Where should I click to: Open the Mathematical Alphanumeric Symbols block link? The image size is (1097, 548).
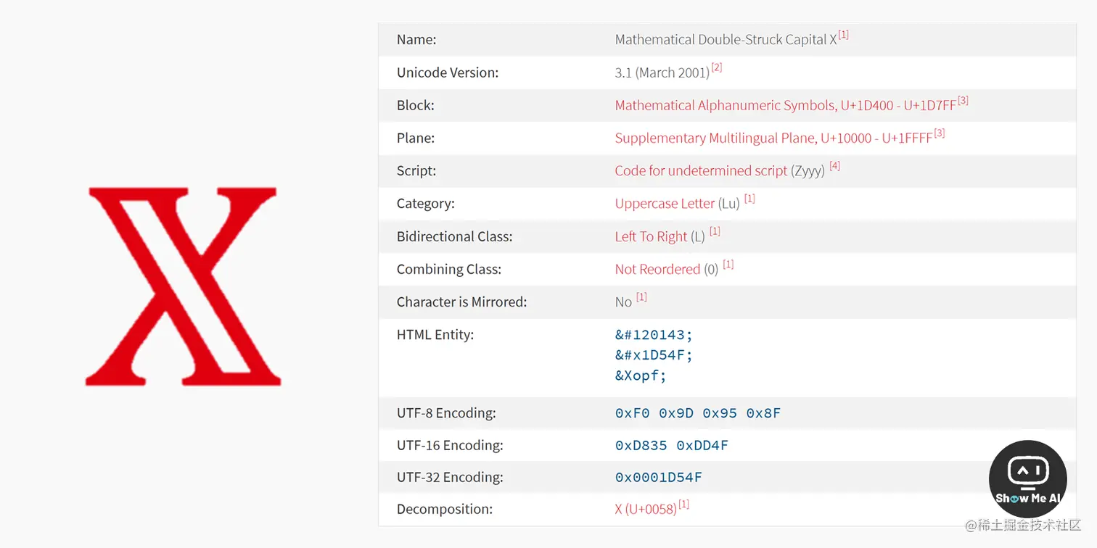pos(786,105)
